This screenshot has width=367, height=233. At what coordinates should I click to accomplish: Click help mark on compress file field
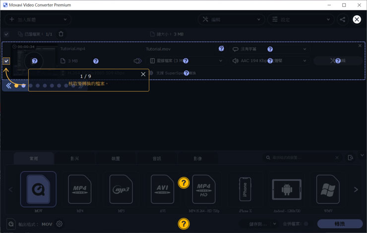(x=185, y=61)
